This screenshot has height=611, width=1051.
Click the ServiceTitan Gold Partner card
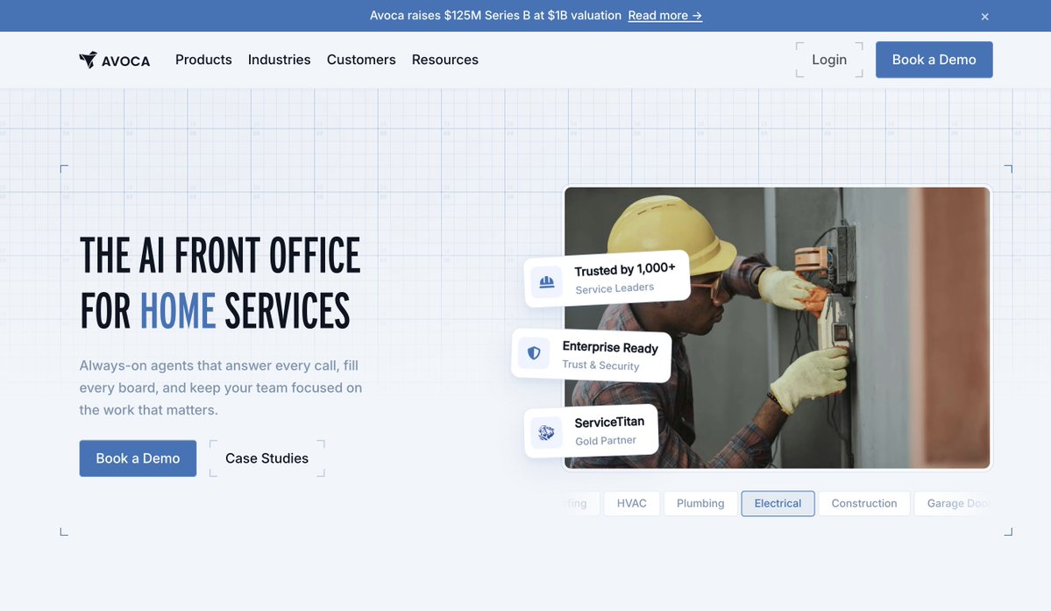click(591, 430)
